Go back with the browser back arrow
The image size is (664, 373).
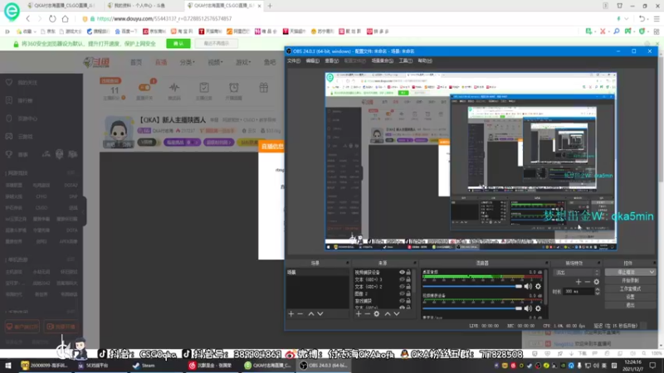click(28, 18)
